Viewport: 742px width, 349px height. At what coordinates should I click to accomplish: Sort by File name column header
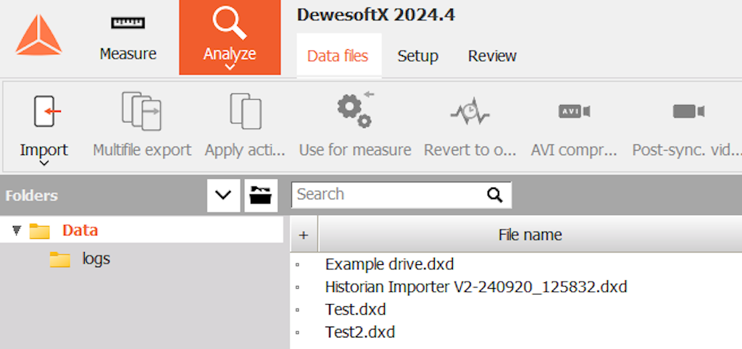click(530, 235)
